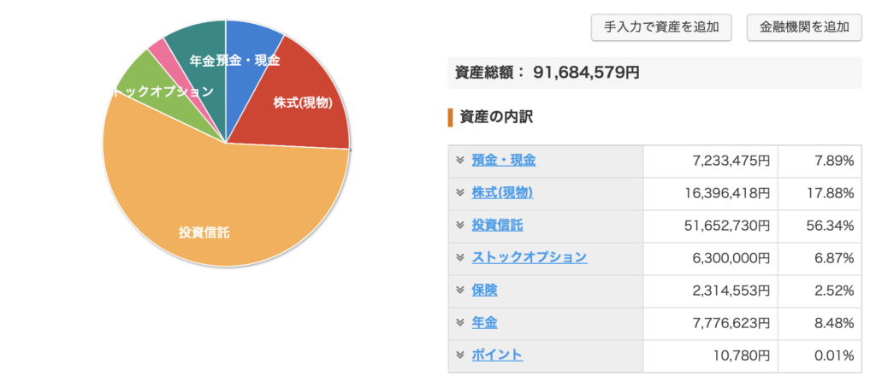Click the 手入力で資産を追加 button
Image resolution: width=876 pixels, height=382 pixels.
(661, 26)
